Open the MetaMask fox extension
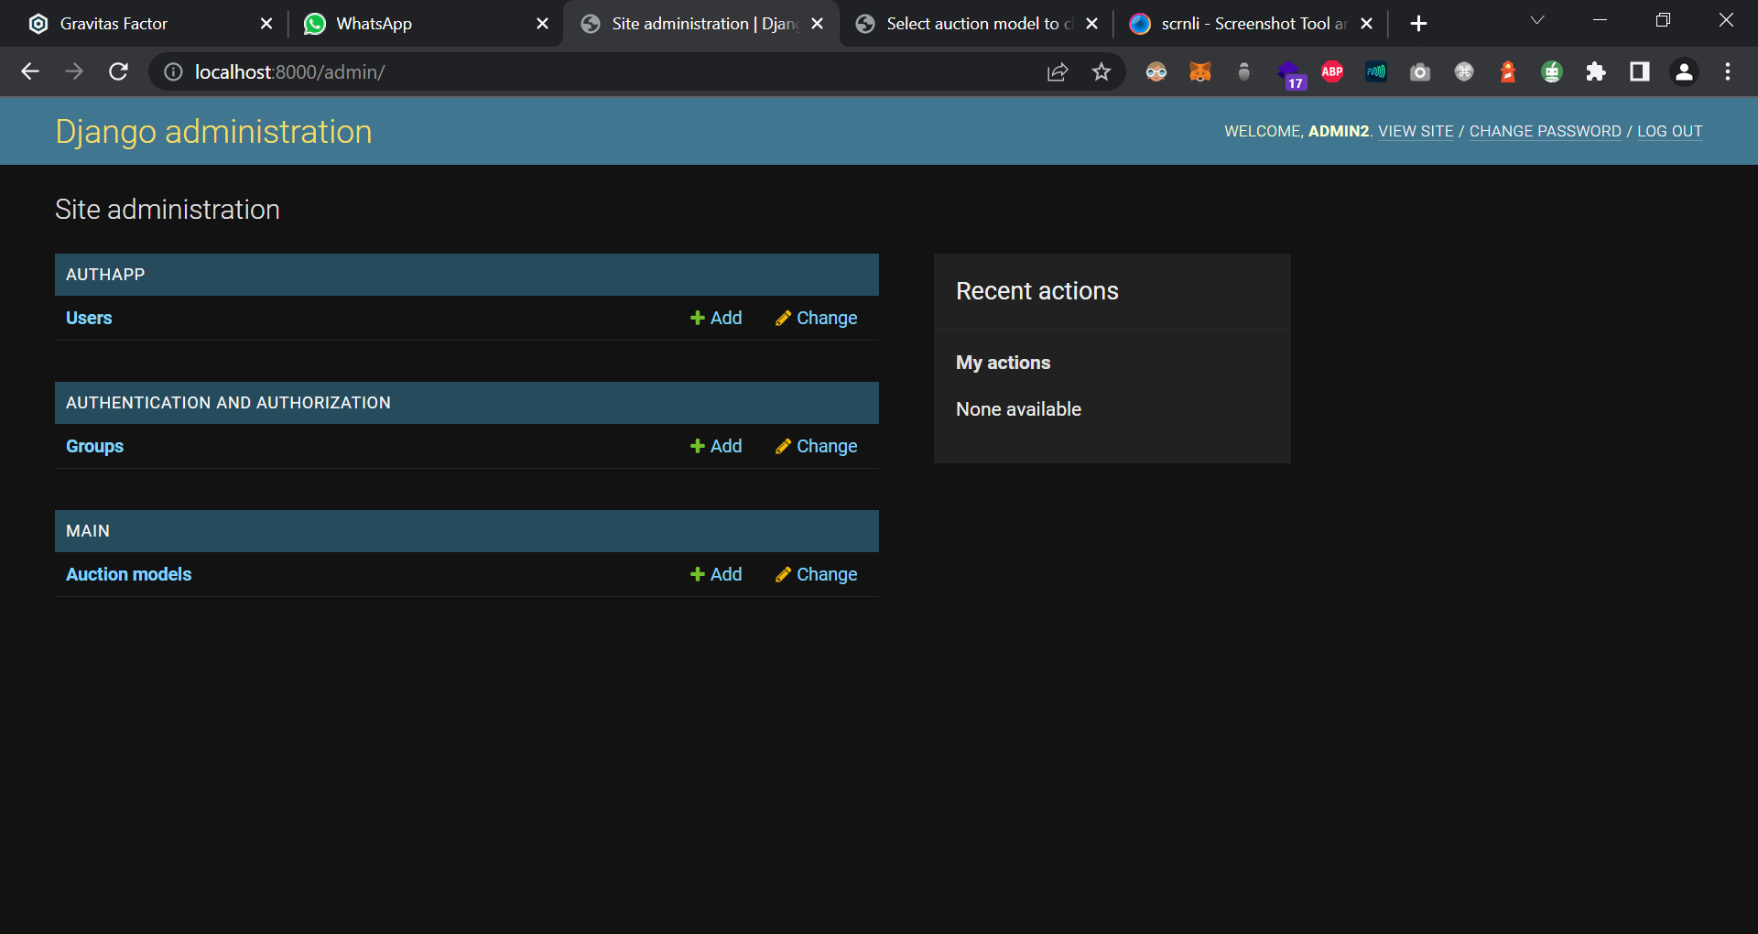Image resolution: width=1758 pixels, height=934 pixels. (1200, 71)
